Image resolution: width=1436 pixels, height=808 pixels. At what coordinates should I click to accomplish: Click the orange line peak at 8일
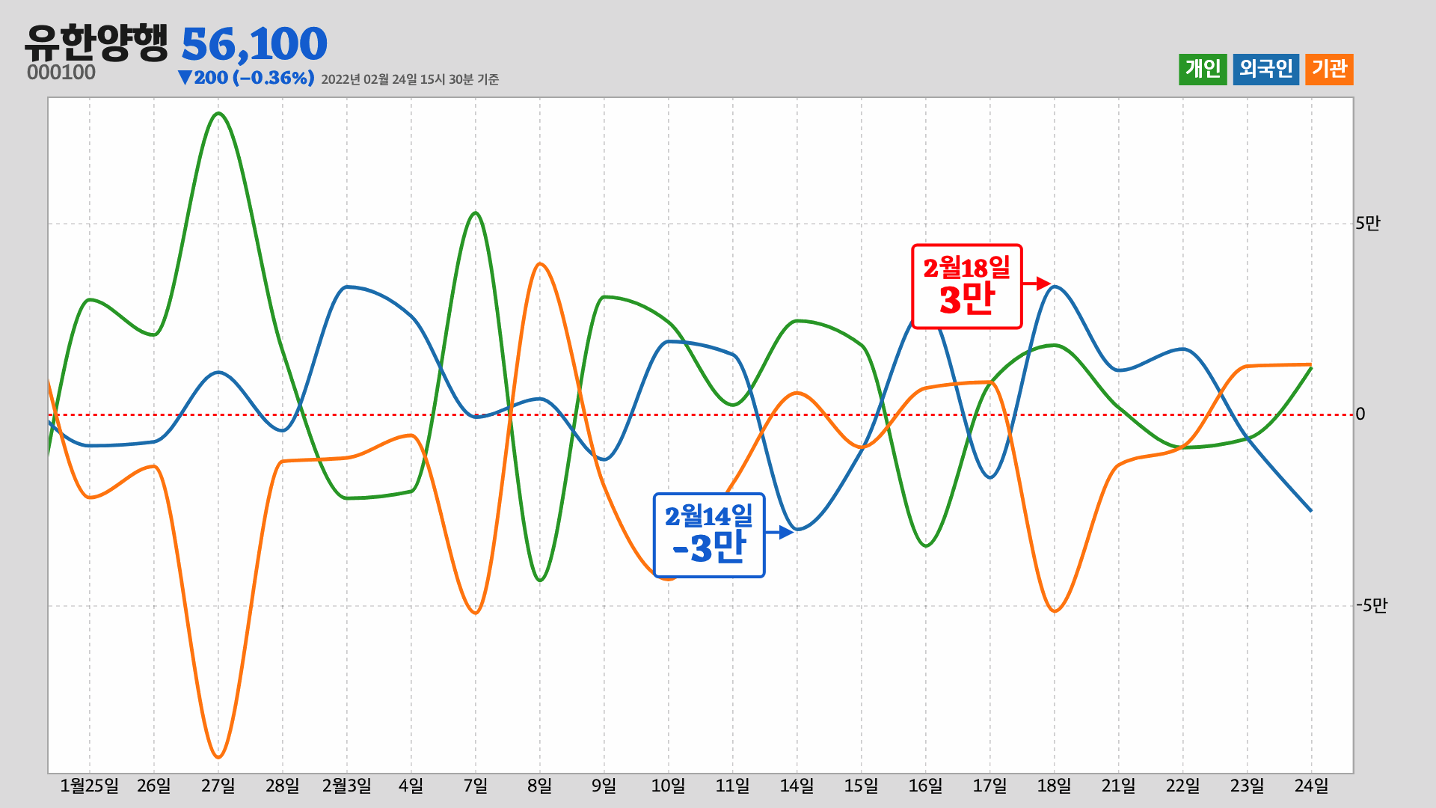pyautogui.click(x=540, y=264)
